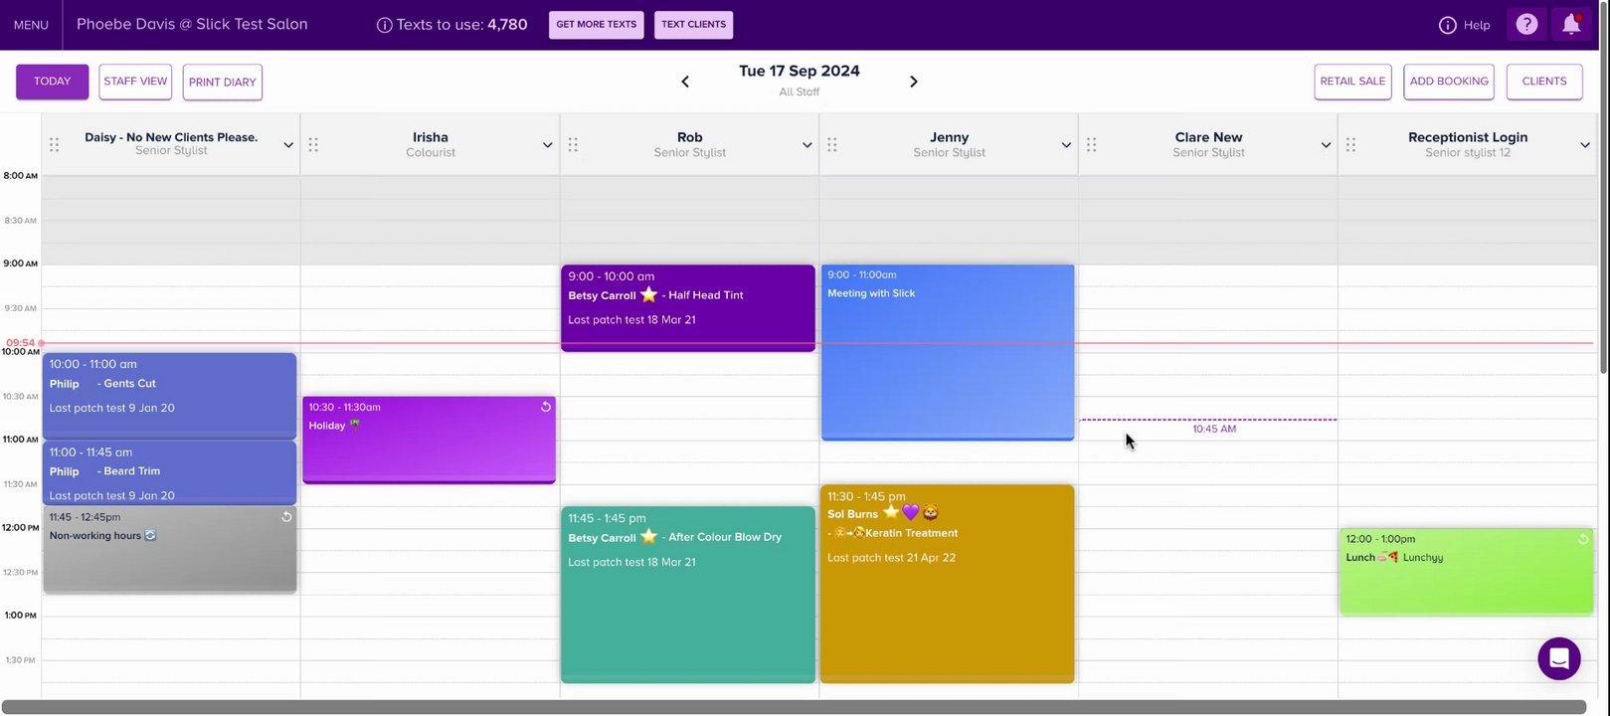Click the star icon beside Sol Burns
The height and width of the screenshot is (716, 1610).
click(x=891, y=512)
